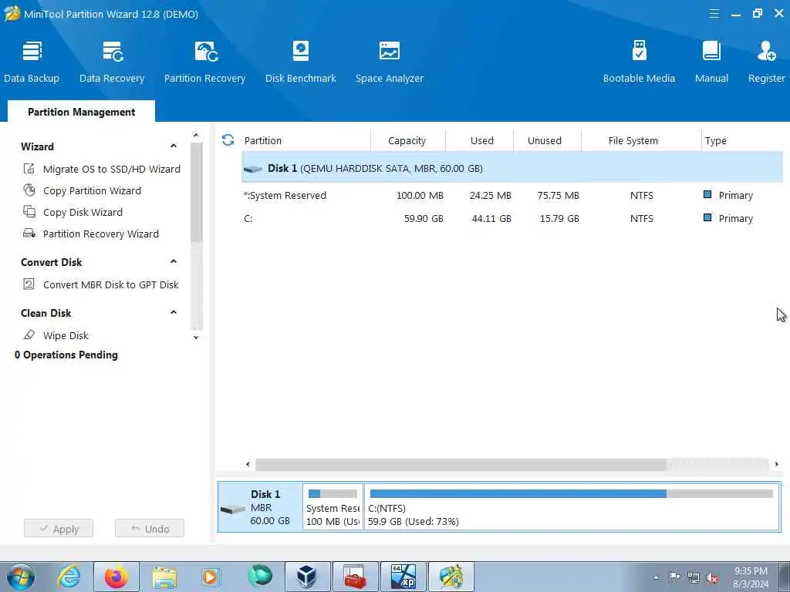
Task: Open the Windows Start menu
Action: click(21, 577)
